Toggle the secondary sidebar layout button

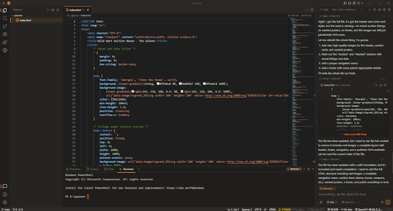(354, 3)
